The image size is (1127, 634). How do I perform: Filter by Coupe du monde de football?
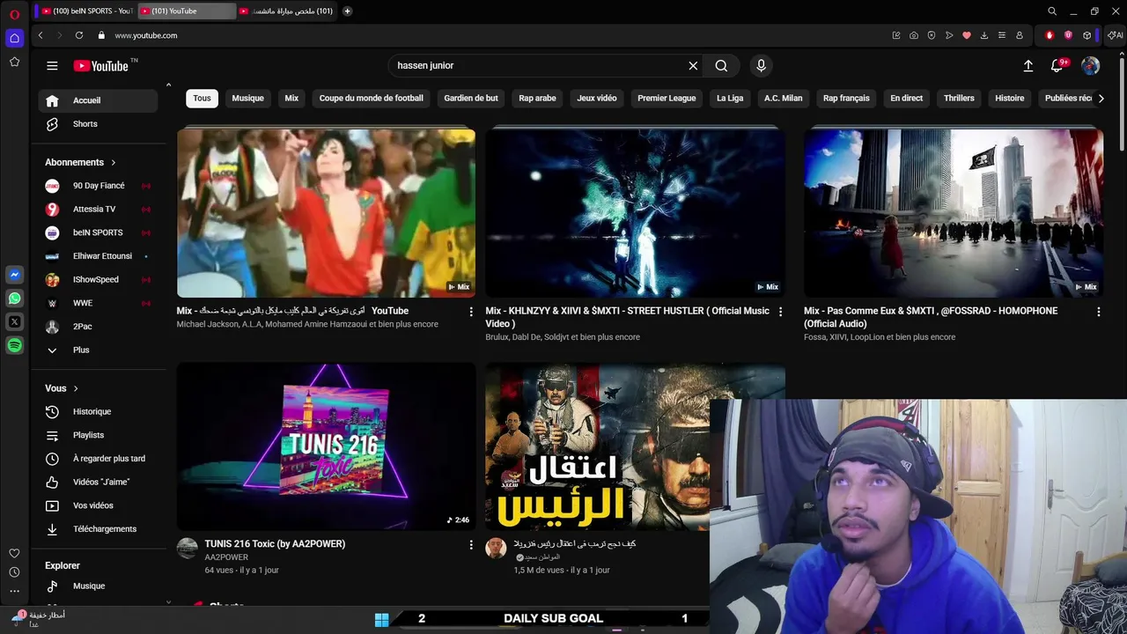pos(371,99)
